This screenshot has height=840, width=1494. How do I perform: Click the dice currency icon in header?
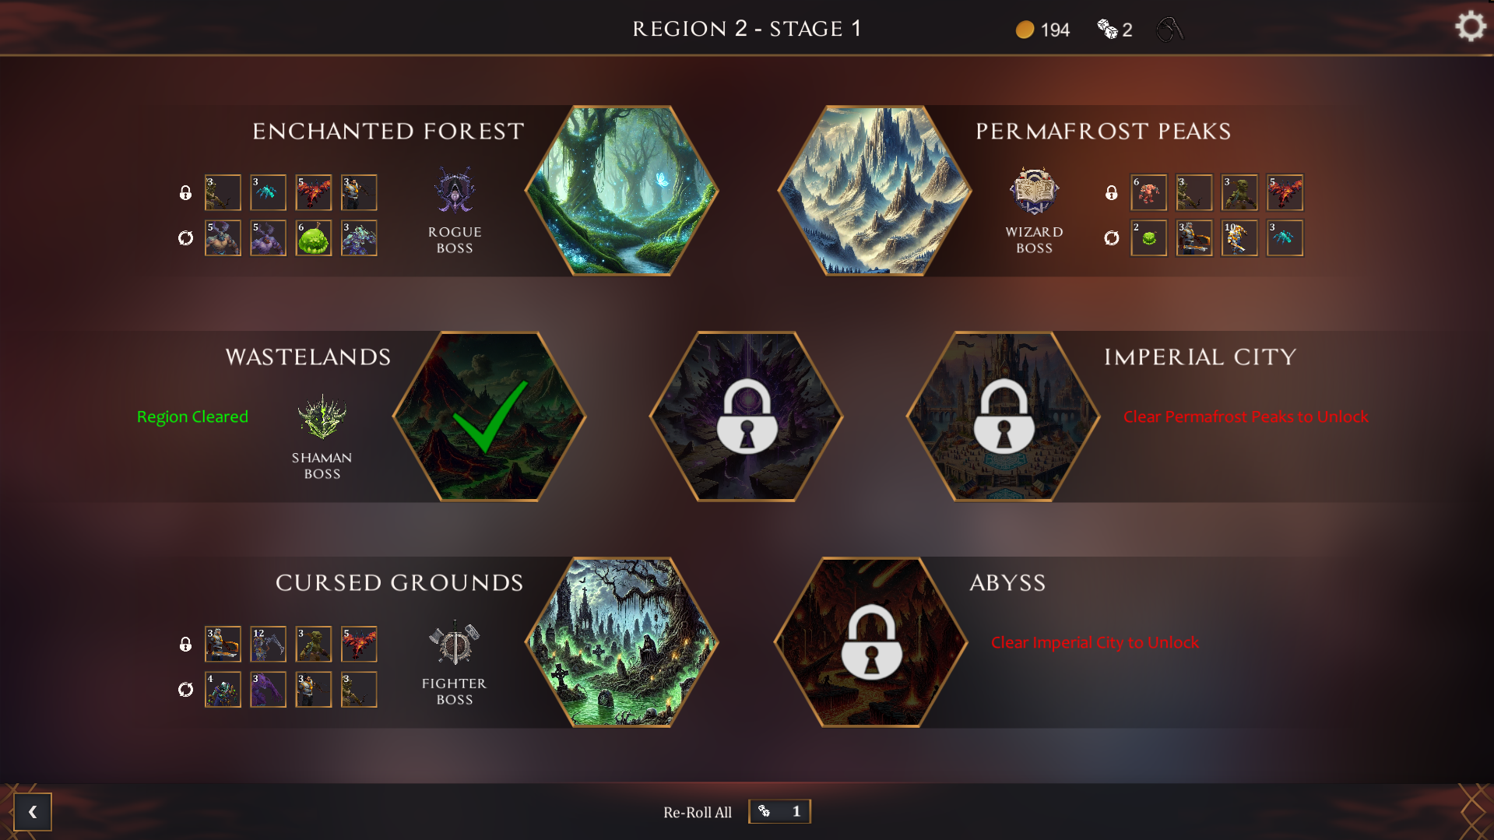click(1107, 30)
